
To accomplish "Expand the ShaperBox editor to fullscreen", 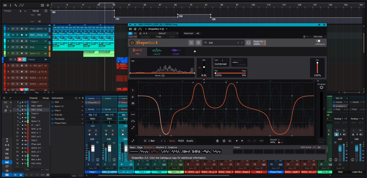I will (x=133, y=141).
